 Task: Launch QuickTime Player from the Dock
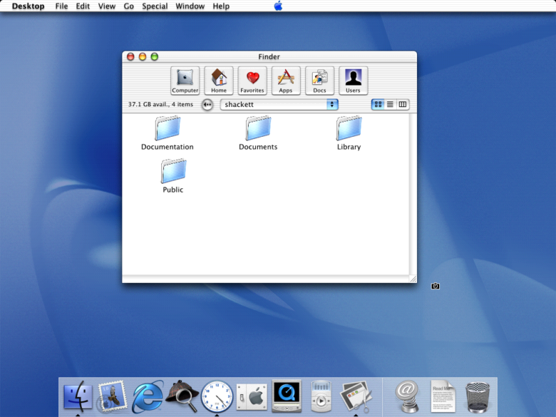[x=286, y=397]
